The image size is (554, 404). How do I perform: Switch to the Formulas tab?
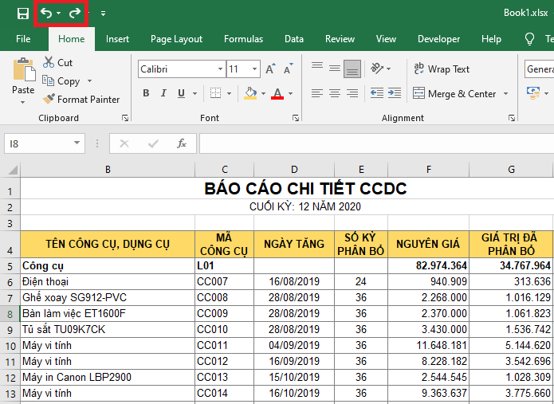pos(243,39)
